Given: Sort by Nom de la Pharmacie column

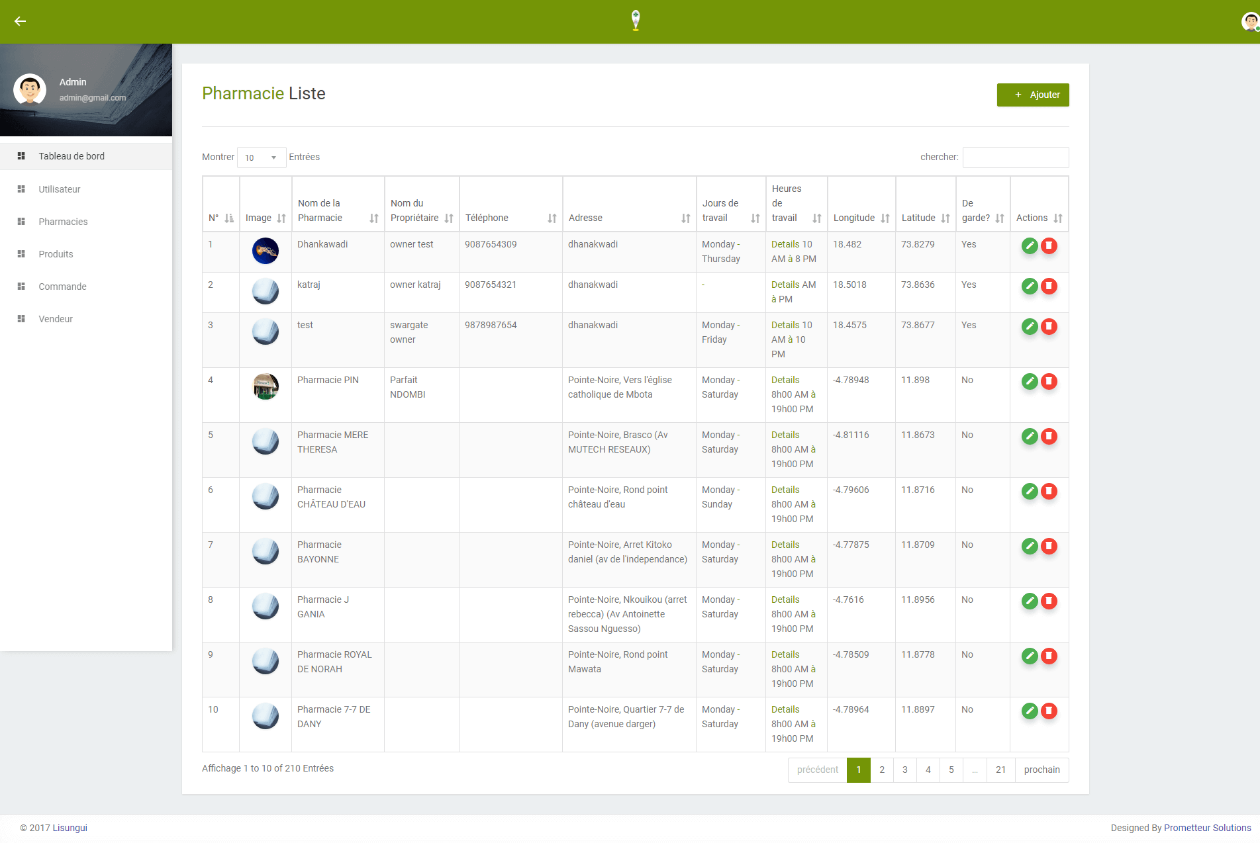Looking at the screenshot, I should (338, 211).
